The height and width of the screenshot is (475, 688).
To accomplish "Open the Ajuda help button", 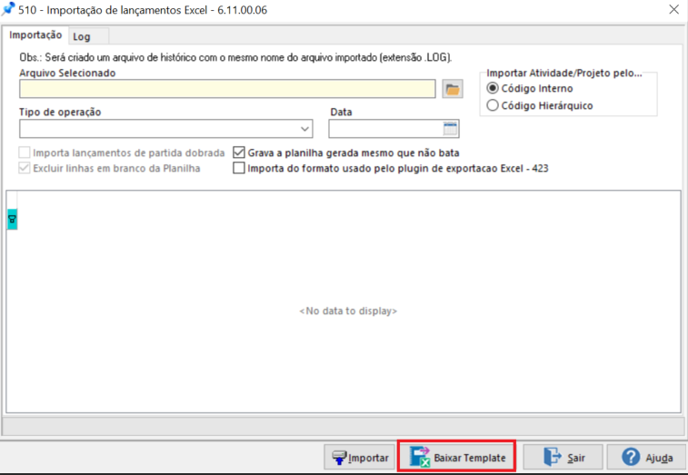I will point(646,458).
